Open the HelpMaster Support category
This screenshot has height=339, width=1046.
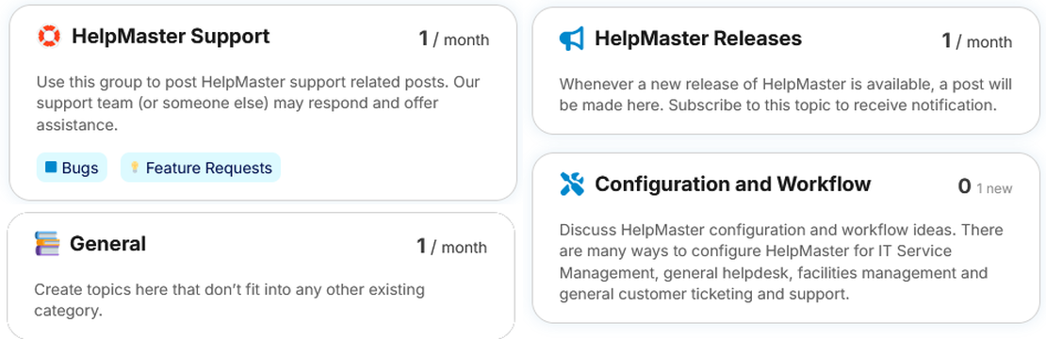click(171, 36)
